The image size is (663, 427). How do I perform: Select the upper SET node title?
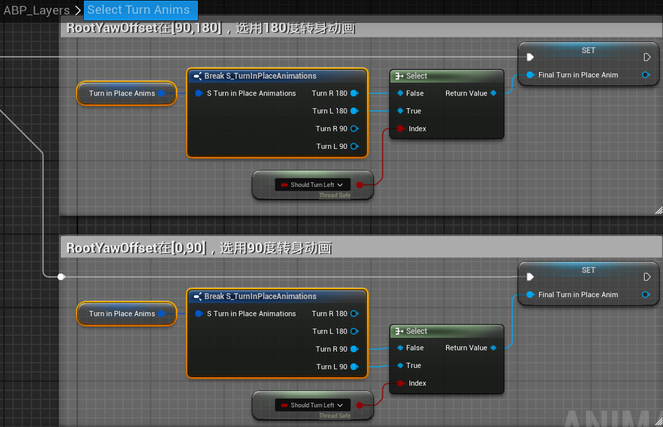pos(588,51)
